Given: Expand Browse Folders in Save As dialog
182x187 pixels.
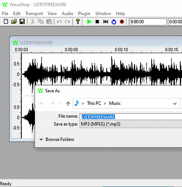Looking at the screenshot, I should pyautogui.click(x=57, y=139).
